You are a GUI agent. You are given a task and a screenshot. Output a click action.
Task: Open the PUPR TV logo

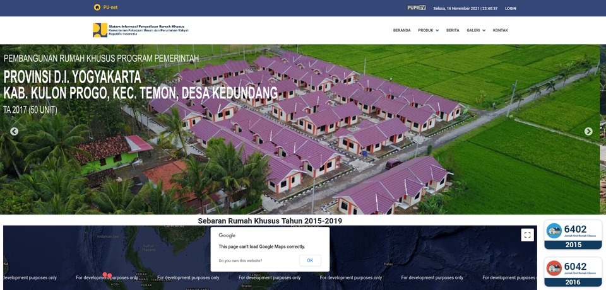point(416,8)
